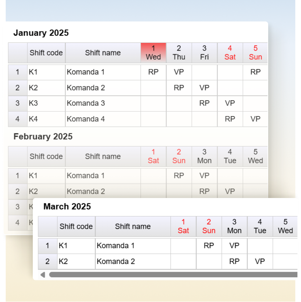Click the Komanda 3 name cell in January
The image size is (301, 302).
point(103,103)
